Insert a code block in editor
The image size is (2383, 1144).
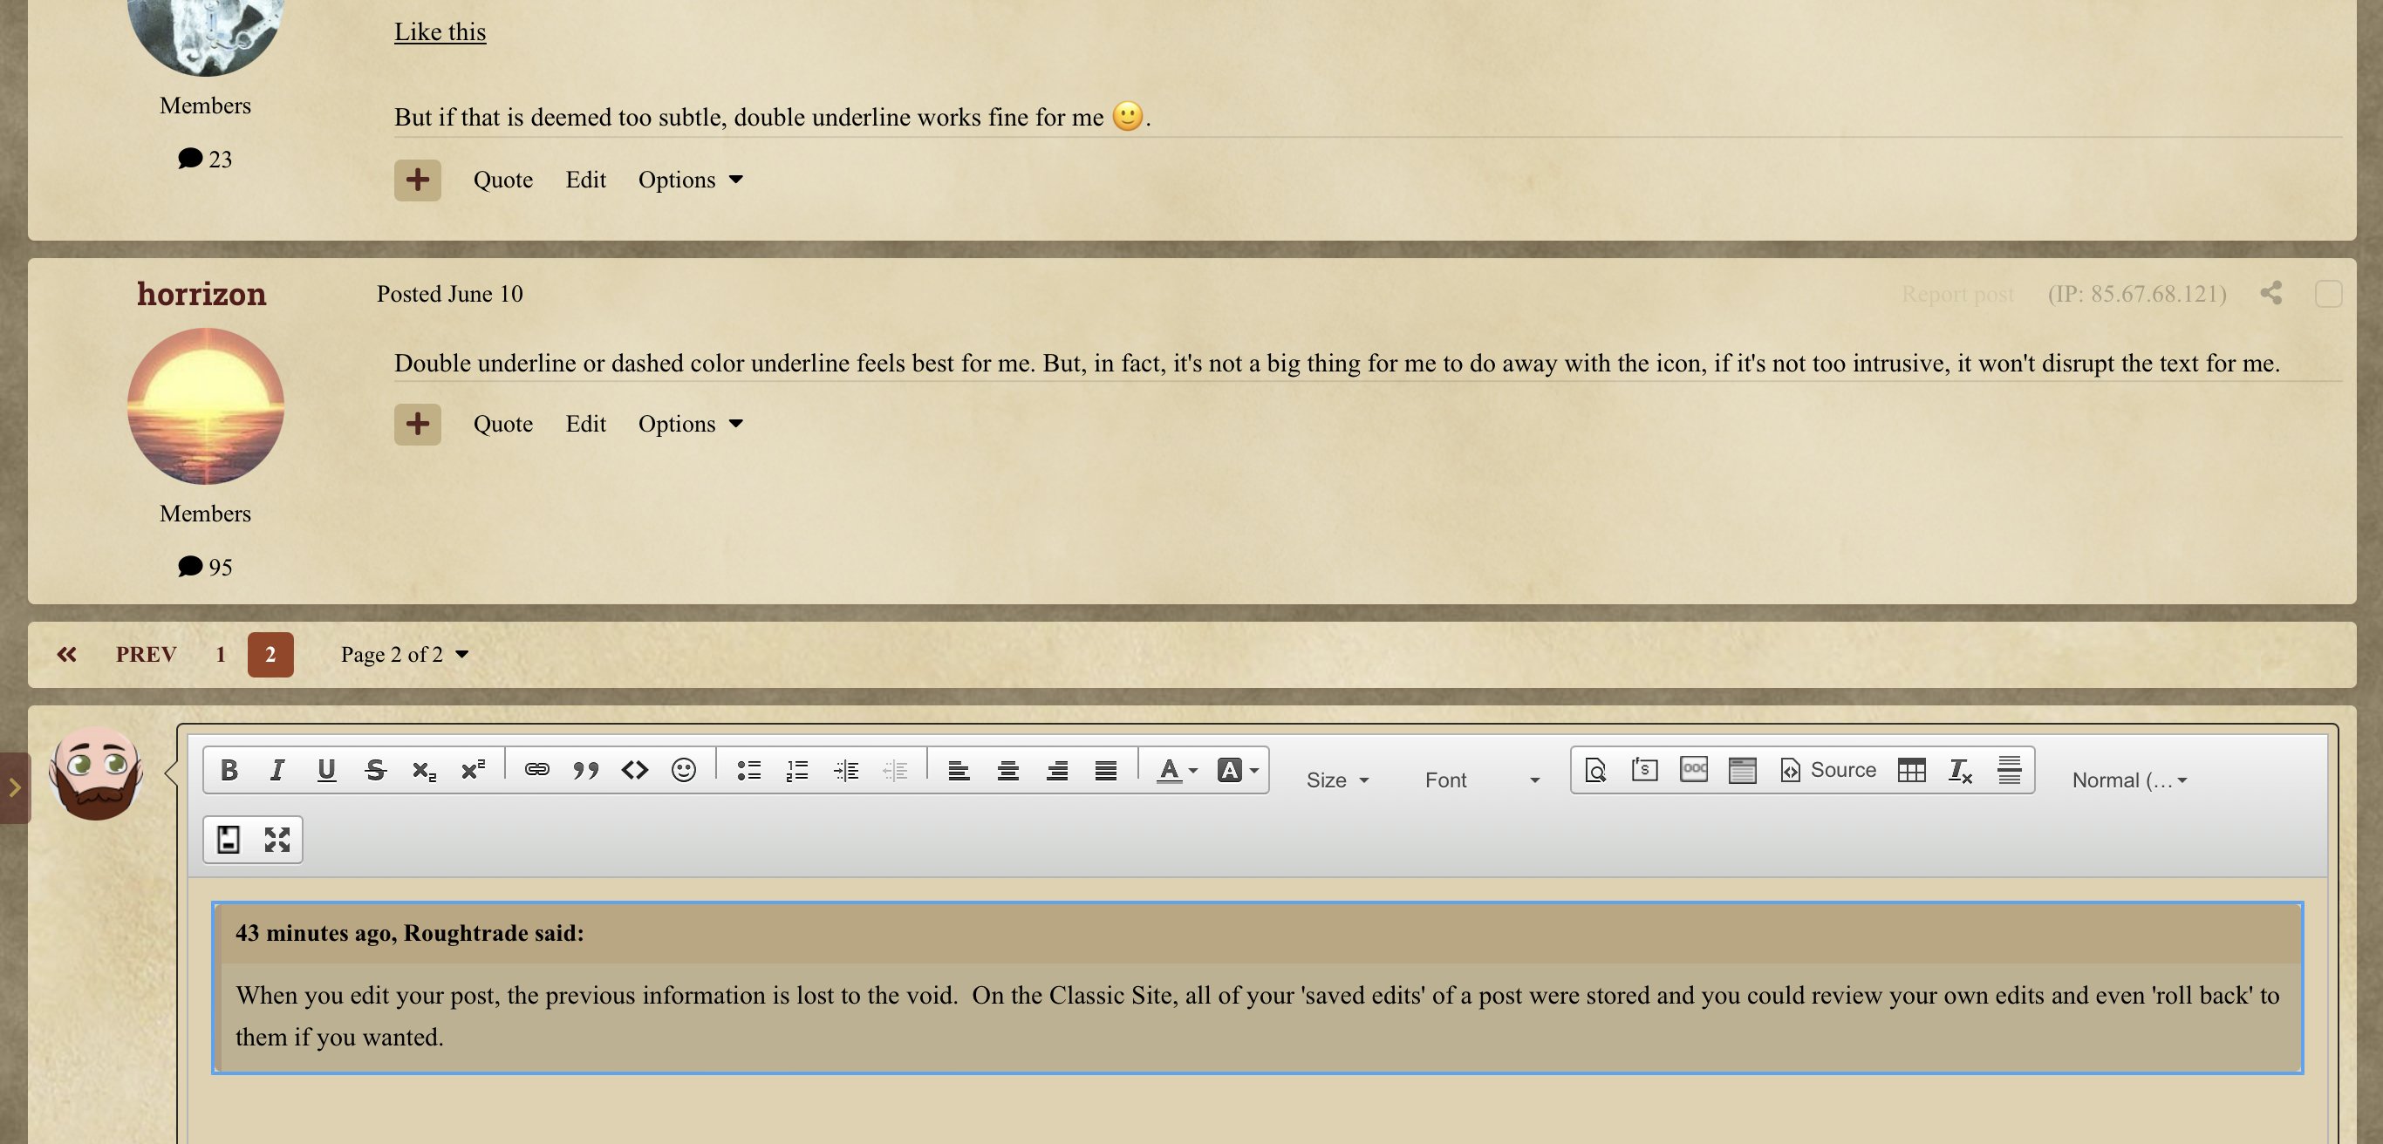[635, 769]
